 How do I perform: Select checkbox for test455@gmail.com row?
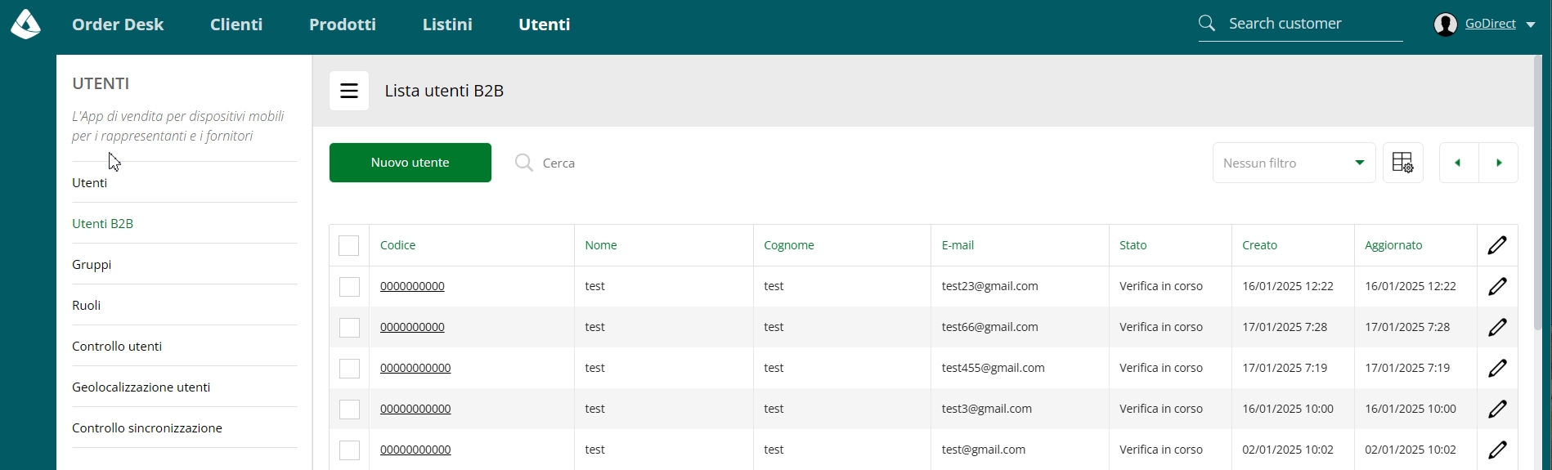(349, 369)
